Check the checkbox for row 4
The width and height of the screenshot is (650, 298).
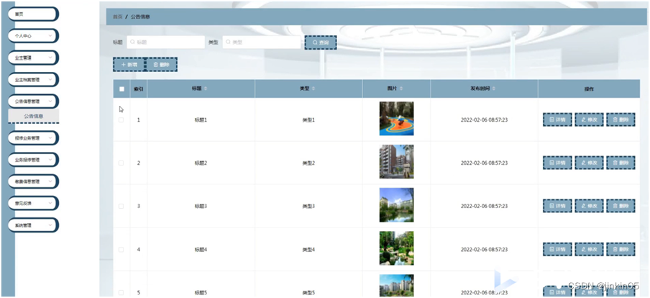pyautogui.click(x=122, y=250)
